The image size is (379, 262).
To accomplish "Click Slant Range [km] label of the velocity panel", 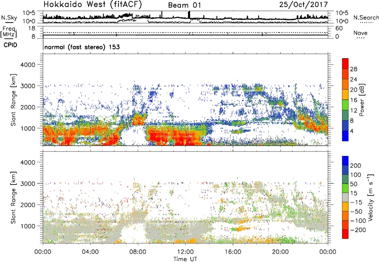I will 13,198.
